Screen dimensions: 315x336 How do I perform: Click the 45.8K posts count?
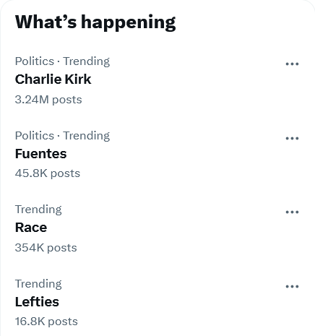click(x=48, y=173)
